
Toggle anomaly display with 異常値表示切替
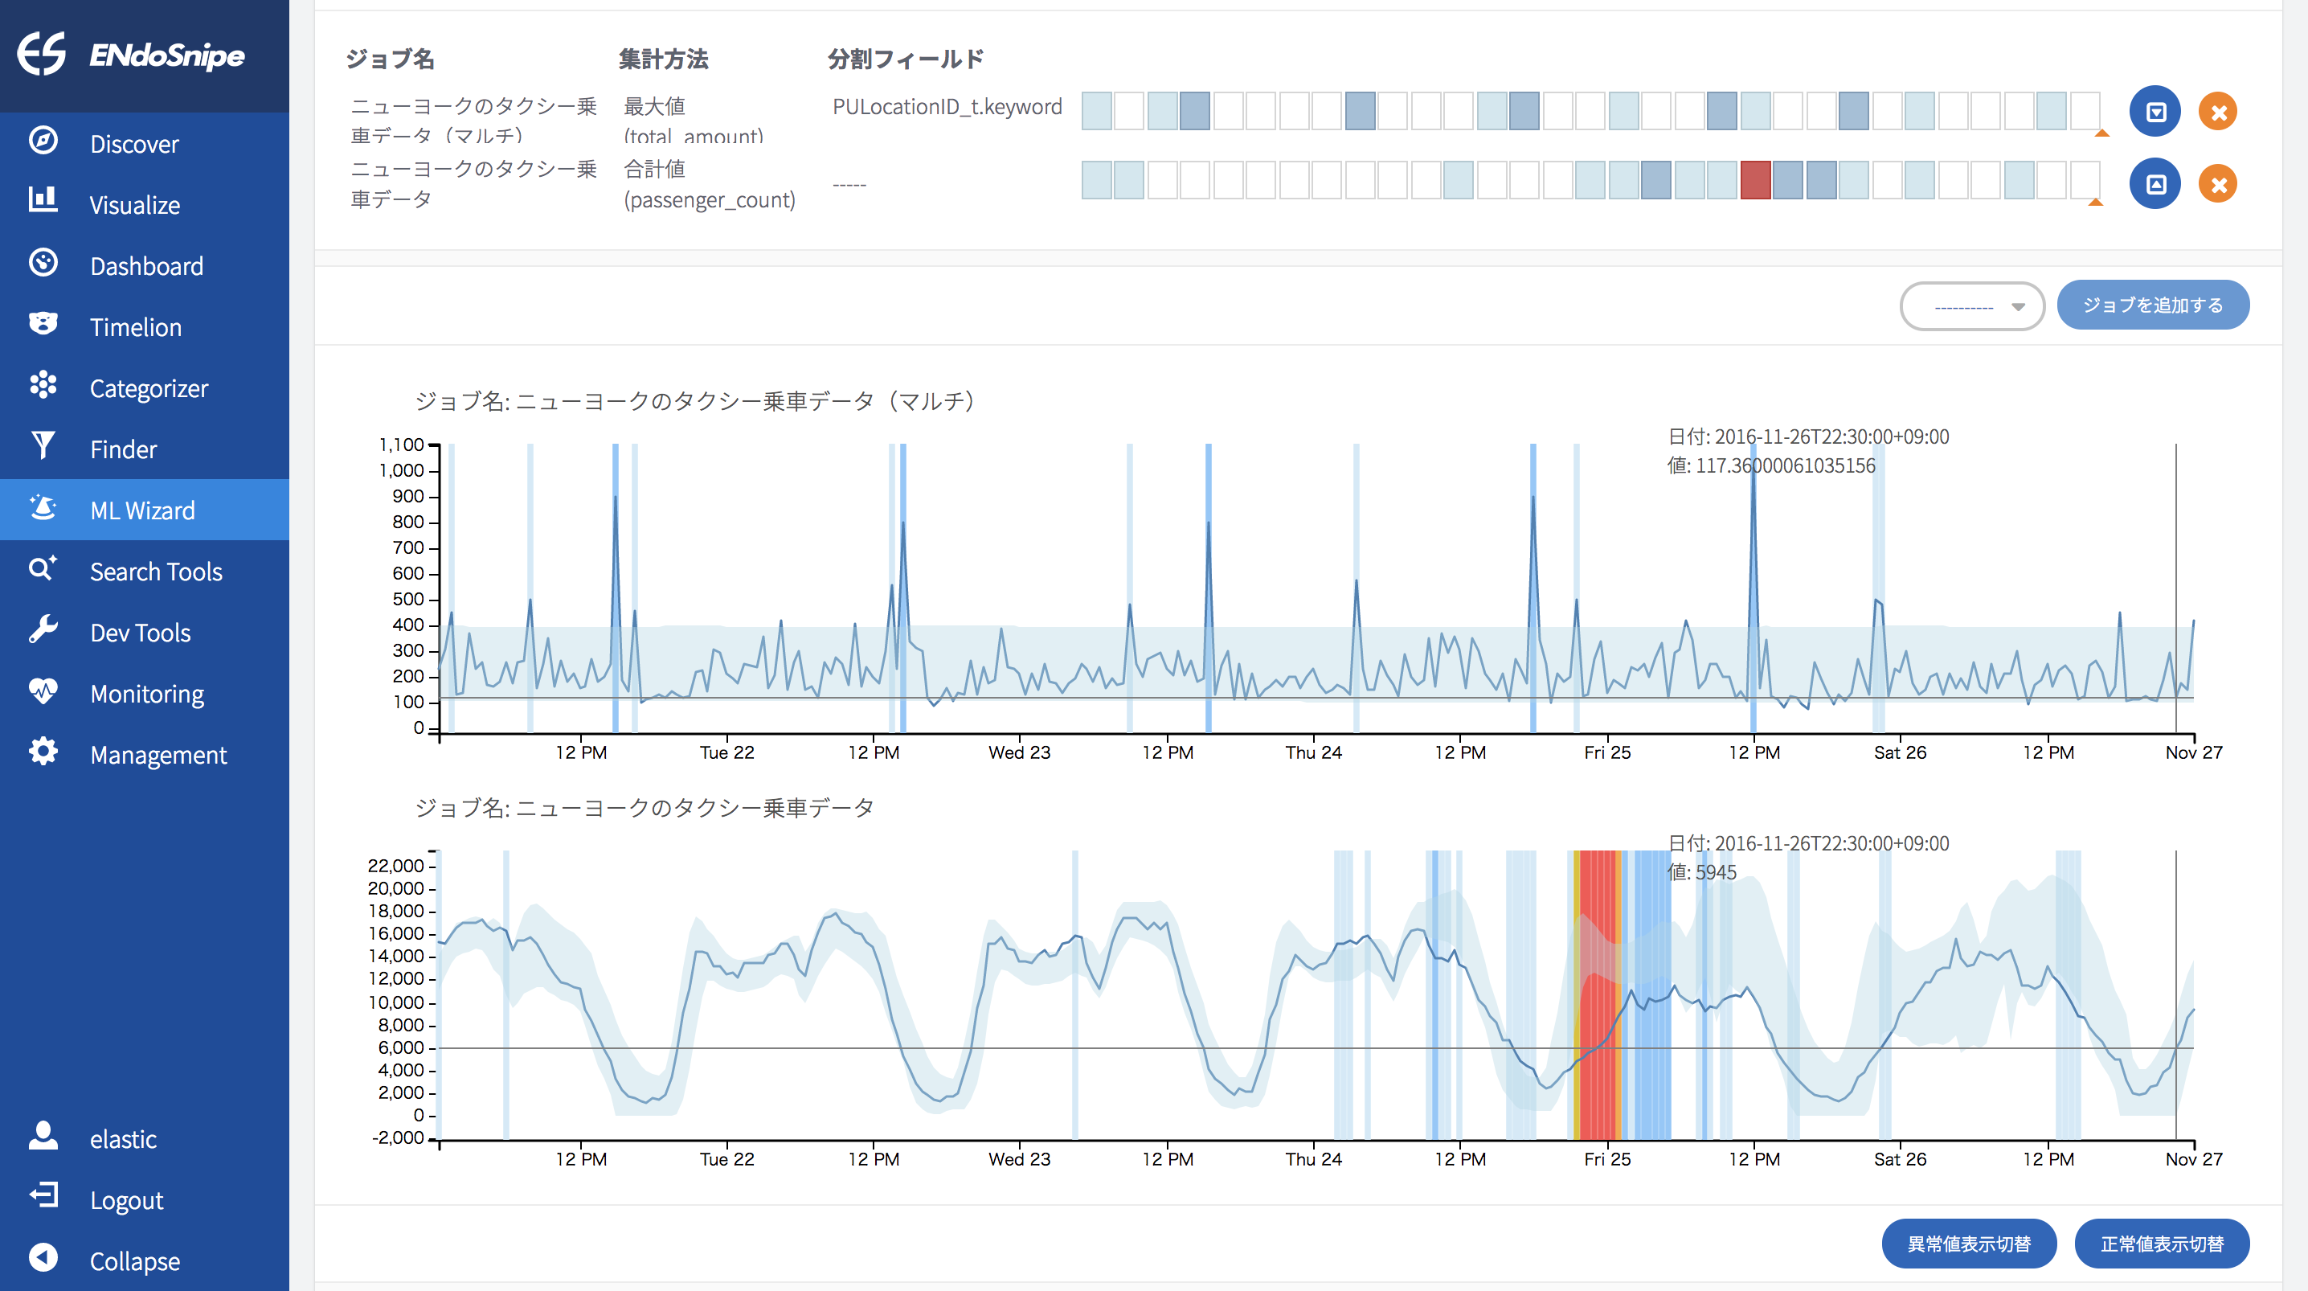1968,1244
